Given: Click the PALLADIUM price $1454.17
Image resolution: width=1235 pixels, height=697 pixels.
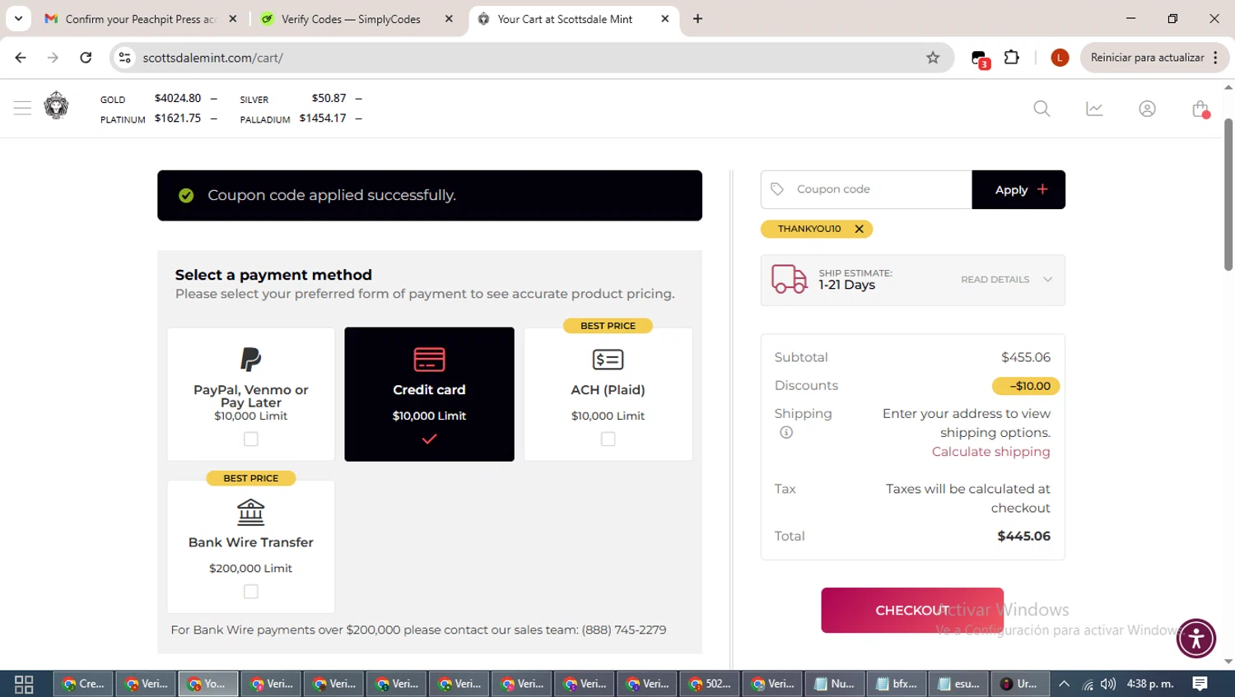Looking at the screenshot, I should pyautogui.click(x=323, y=118).
